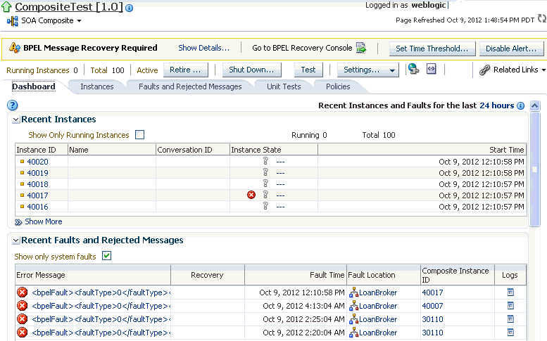This screenshot has height=341, width=547.
Task: Open composite instance 40007
Action: click(432, 306)
